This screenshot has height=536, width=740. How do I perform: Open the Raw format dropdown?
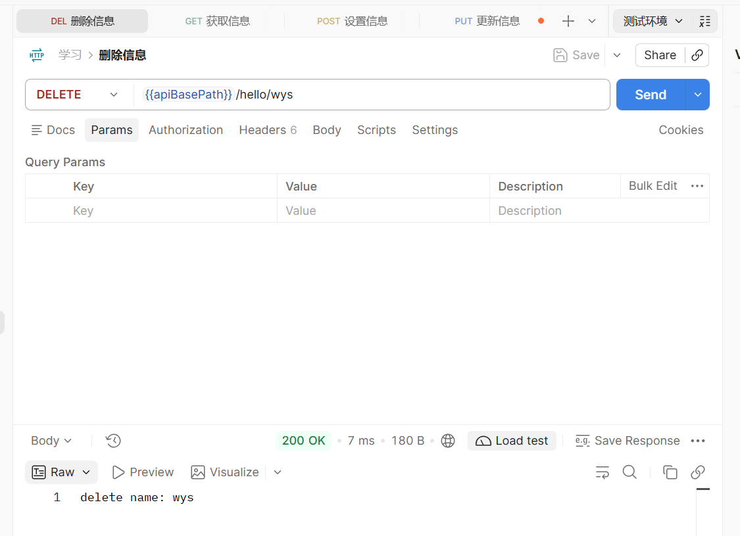click(61, 472)
